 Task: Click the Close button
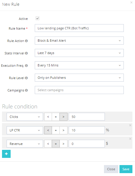111,169
